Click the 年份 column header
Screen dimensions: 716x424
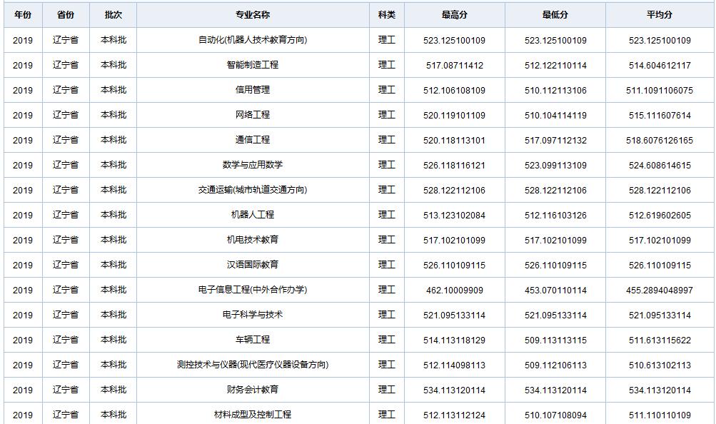coord(24,14)
